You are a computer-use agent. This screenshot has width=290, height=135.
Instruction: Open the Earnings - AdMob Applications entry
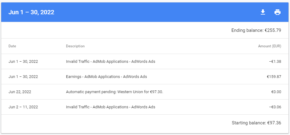(106, 77)
